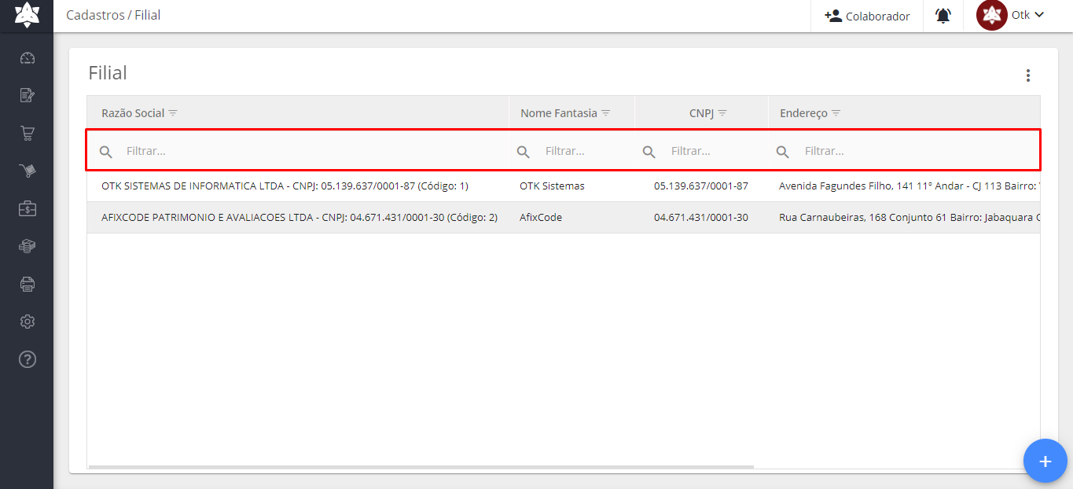Screen dimensions: 1073x489
Task: Open the dashboard gauge icon in sidebar
Action: (28, 58)
